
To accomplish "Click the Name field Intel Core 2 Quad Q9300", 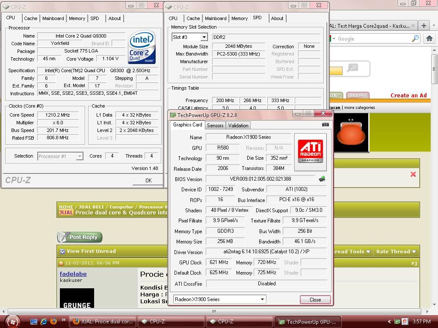I will 81,36.
